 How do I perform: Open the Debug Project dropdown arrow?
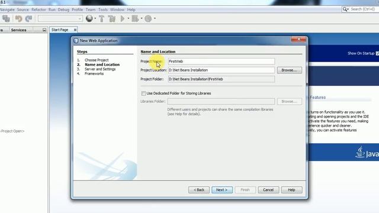[x=142, y=18]
